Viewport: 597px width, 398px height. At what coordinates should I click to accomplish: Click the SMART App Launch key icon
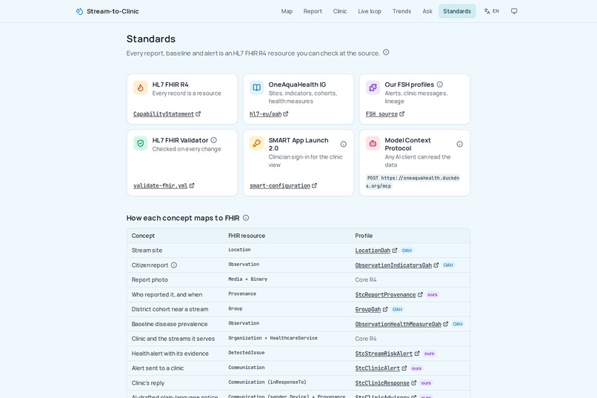256,143
